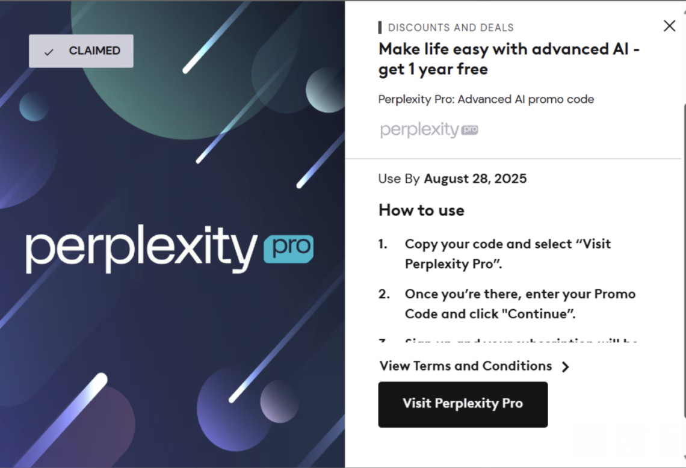686x468 pixels.
Task: Click step 1 'Copy your code' instruction
Action: (x=507, y=253)
